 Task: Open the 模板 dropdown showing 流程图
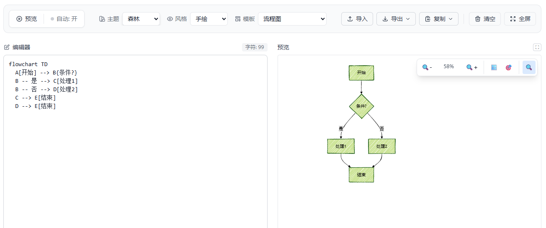[292, 19]
